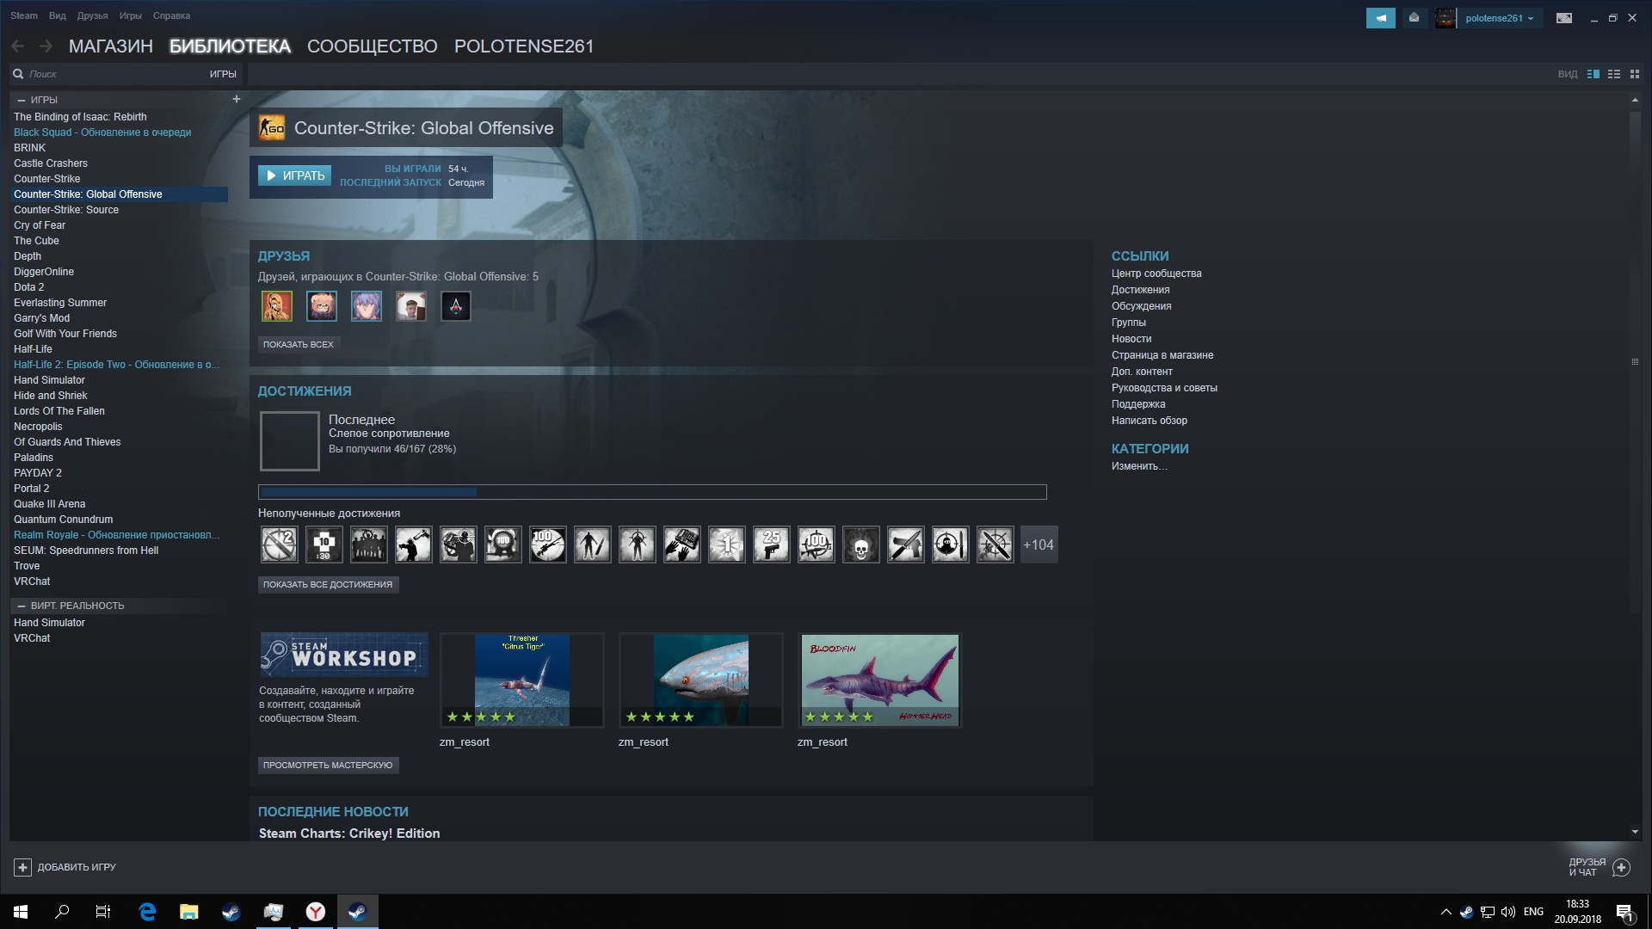Switch to grid view layout icon
The image size is (1652, 929).
click(1635, 74)
